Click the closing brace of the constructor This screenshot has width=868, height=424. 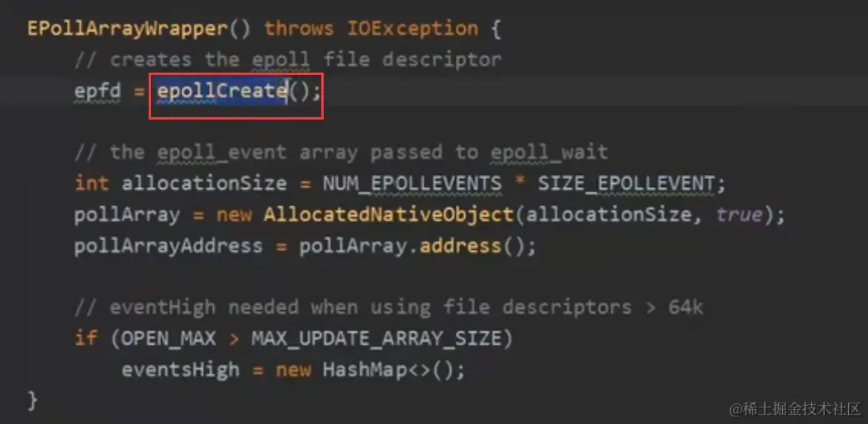click(33, 399)
